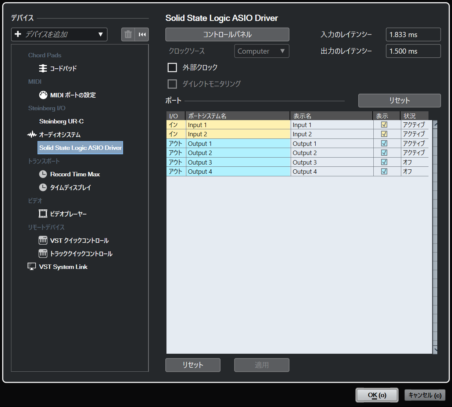The width and height of the screenshot is (452, 407).
Task: Select トラッククイックコントロール entry
Action: [81, 253]
